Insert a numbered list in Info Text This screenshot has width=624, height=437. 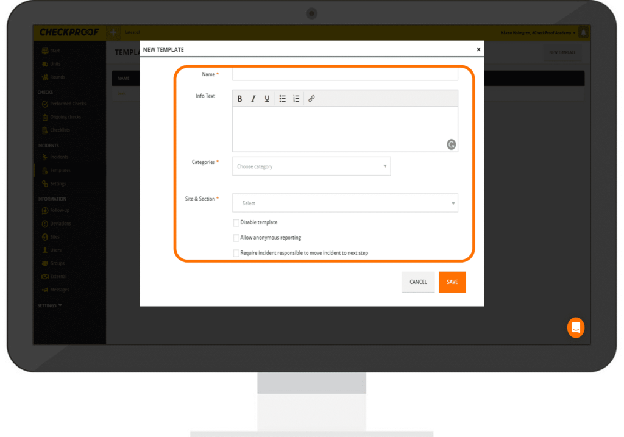click(x=296, y=99)
